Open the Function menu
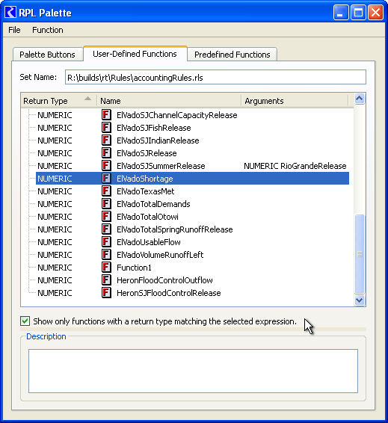The width and height of the screenshot is (388, 423). [48, 30]
